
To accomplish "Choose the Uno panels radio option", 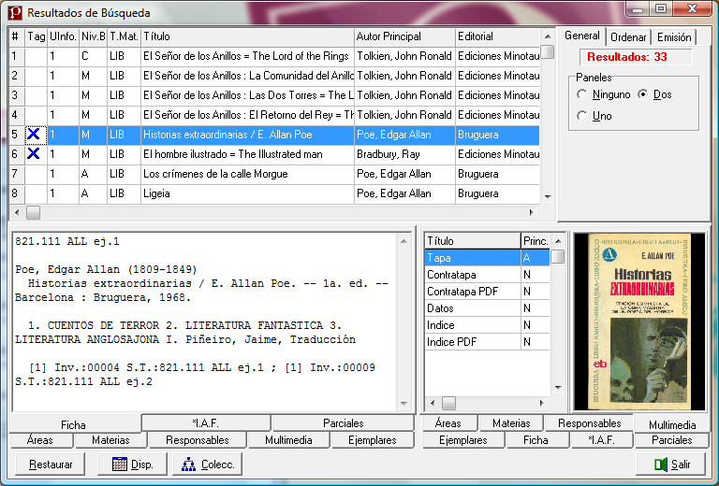I will point(582,116).
